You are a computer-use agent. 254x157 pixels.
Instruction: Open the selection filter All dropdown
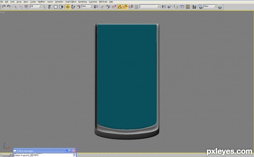click(36, 6)
